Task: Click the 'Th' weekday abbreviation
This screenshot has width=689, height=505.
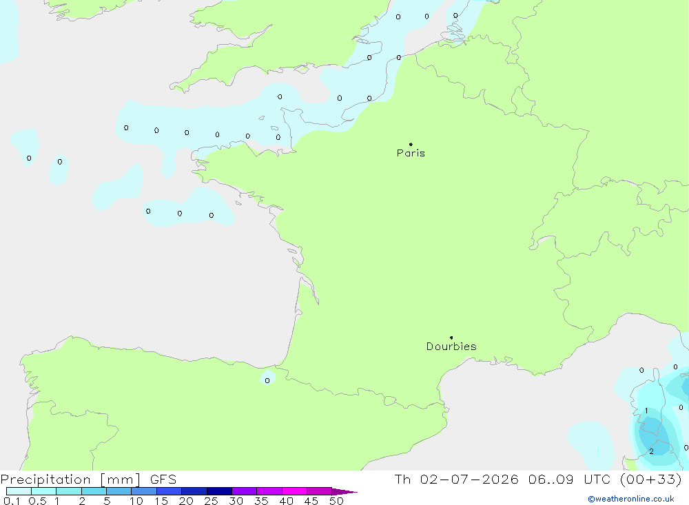Action: coord(402,479)
